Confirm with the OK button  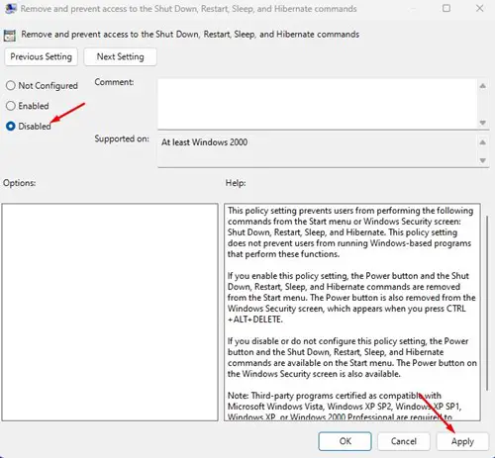[x=345, y=441]
